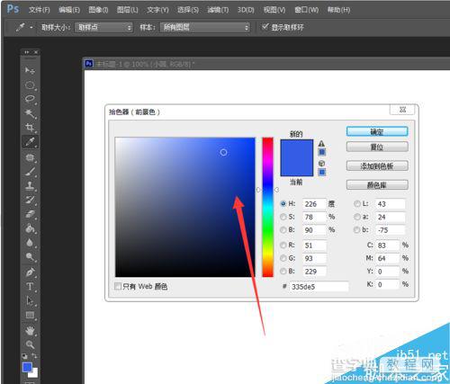Click the out-of-gamut warning triangle
450x384 pixels.
click(321, 143)
